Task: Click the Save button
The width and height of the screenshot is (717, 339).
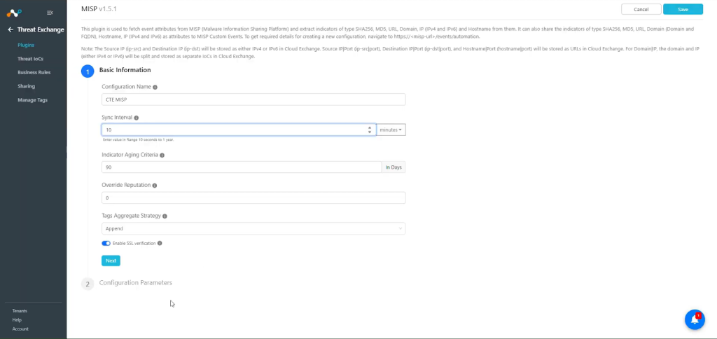Action: [x=683, y=9]
